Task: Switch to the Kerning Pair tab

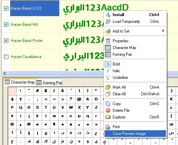Action: tap(49, 83)
